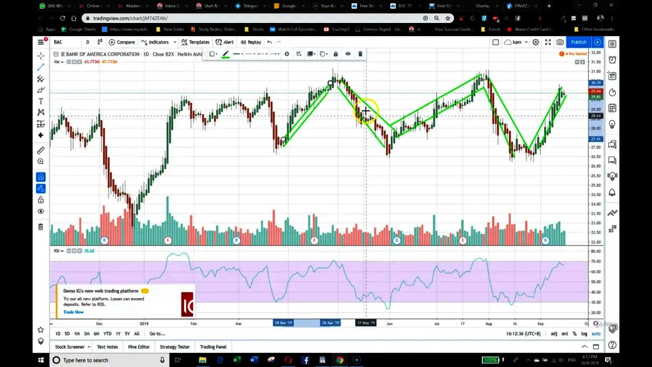Create an Alert from top toolbar
This screenshot has width=652, height=367.
[x=225, y=42]
